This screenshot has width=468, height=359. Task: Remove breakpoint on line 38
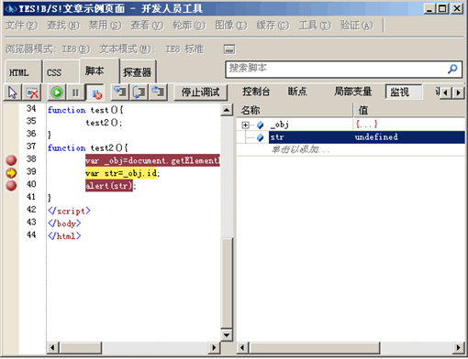[11, 160]
